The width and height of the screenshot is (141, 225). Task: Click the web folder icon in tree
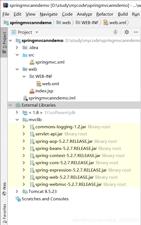(25, 69)
